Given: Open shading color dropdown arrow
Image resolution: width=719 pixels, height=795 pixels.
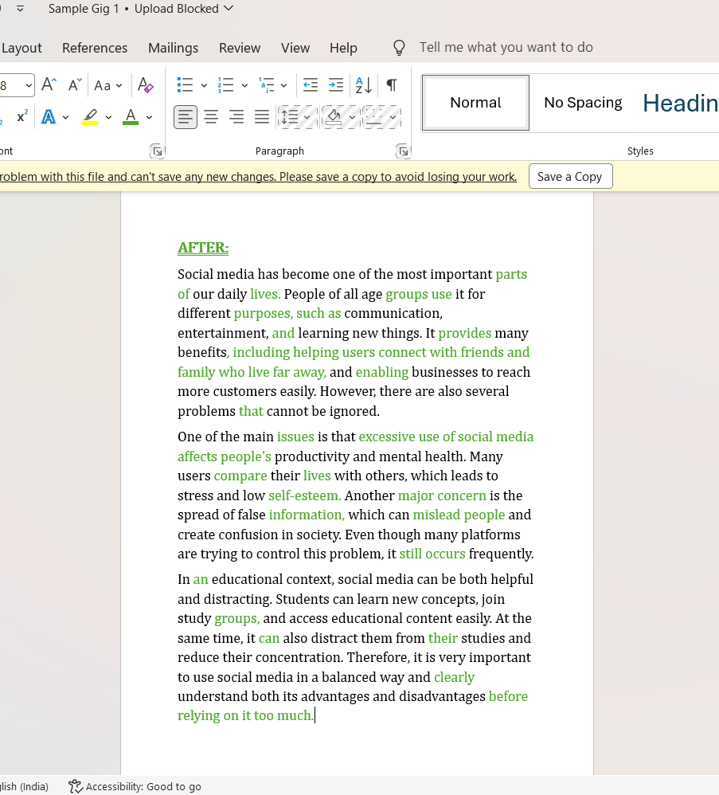Looking at the screenshot, I should pos(352,118).
